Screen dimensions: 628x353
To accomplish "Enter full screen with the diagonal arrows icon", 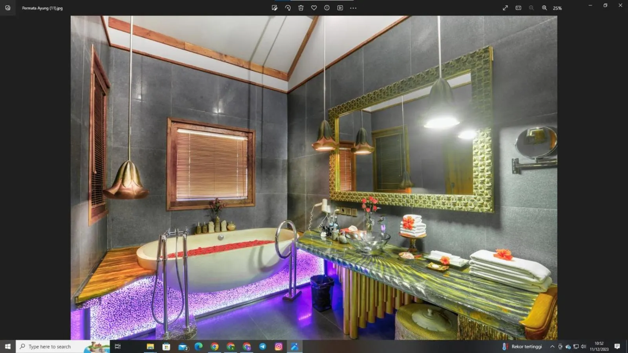I will pyautogui.click(x=505, y=8).
